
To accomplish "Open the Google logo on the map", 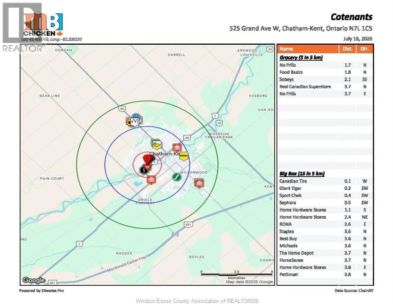I will click(34, 280).
